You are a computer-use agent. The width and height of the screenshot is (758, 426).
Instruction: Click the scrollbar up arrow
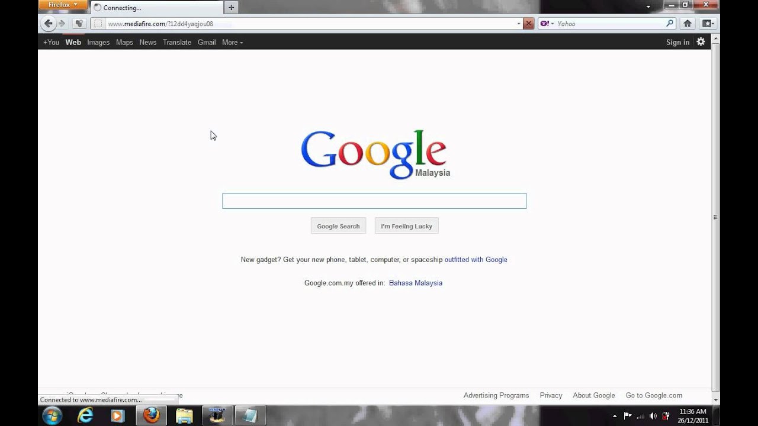point(715,38)
